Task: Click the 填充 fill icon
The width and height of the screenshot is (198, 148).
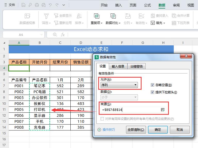Action: (153, 23)
